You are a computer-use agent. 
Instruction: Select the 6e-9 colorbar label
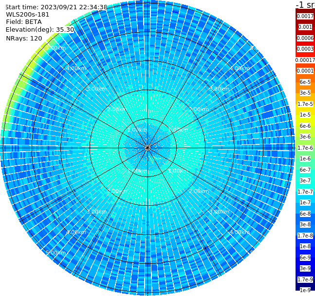[x=305, y=257]
